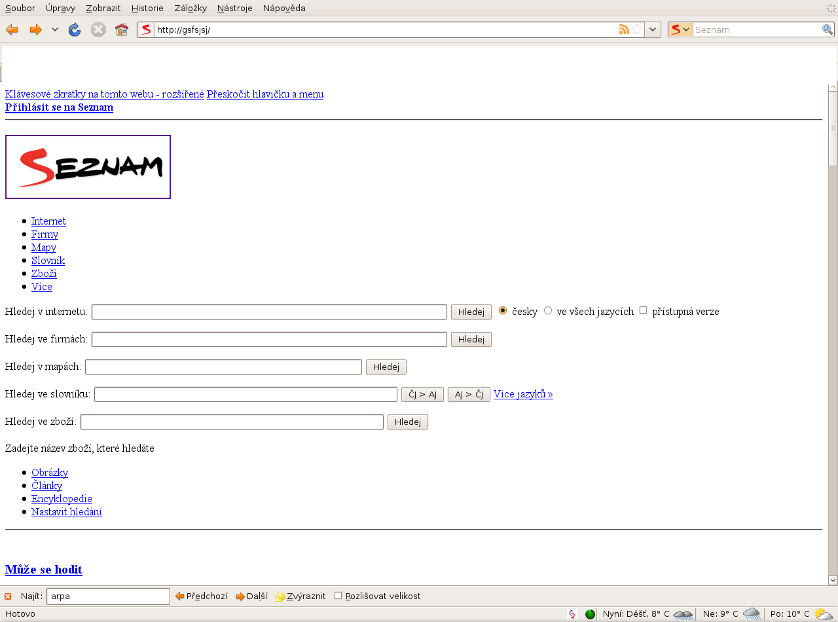Click the Seznam icon in the status bar

(572, 614)
